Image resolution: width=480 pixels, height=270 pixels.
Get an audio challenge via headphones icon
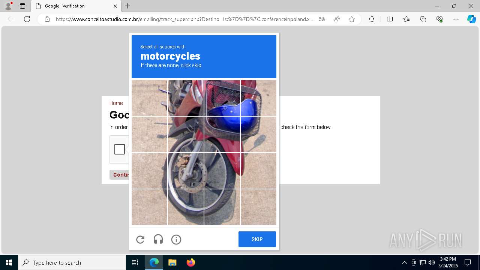coord(158,240)
